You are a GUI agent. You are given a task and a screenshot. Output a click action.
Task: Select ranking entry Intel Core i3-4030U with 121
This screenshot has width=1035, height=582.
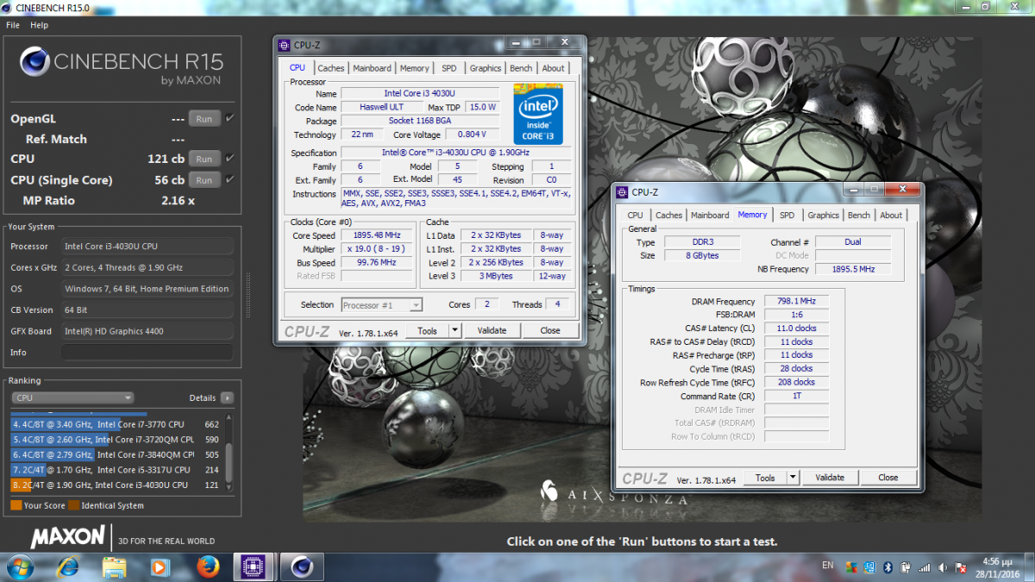116,485
